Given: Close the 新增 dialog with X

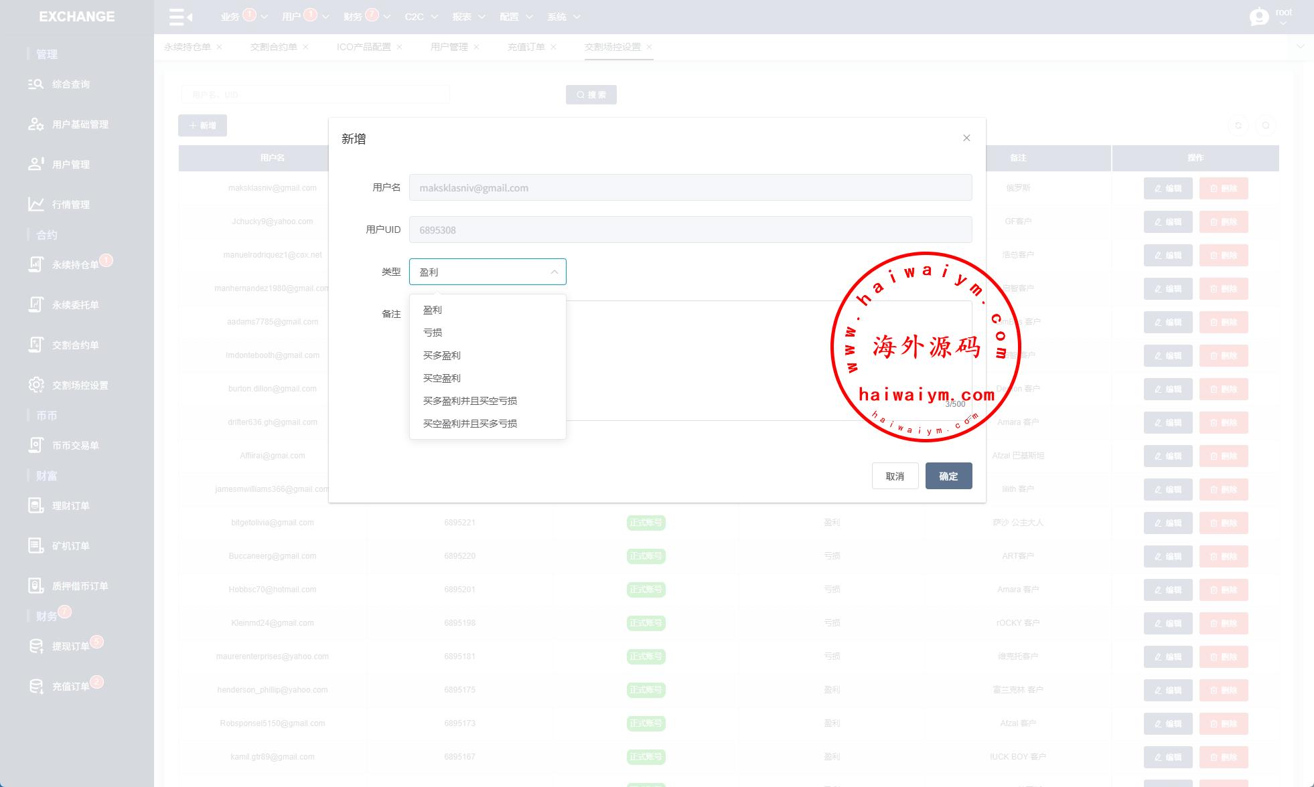Looking at the screenshot, I should click(966, 138).
